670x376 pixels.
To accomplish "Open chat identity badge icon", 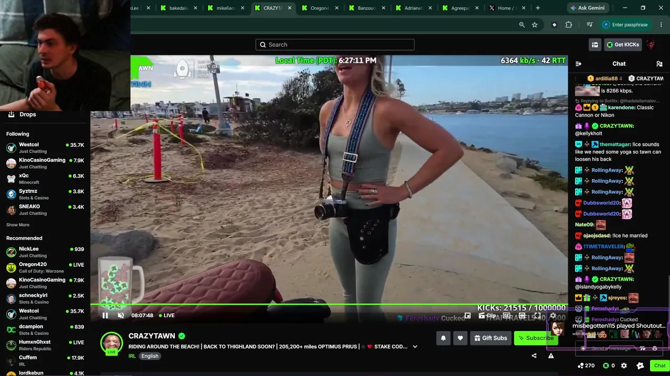I will (x=640, y=366).
